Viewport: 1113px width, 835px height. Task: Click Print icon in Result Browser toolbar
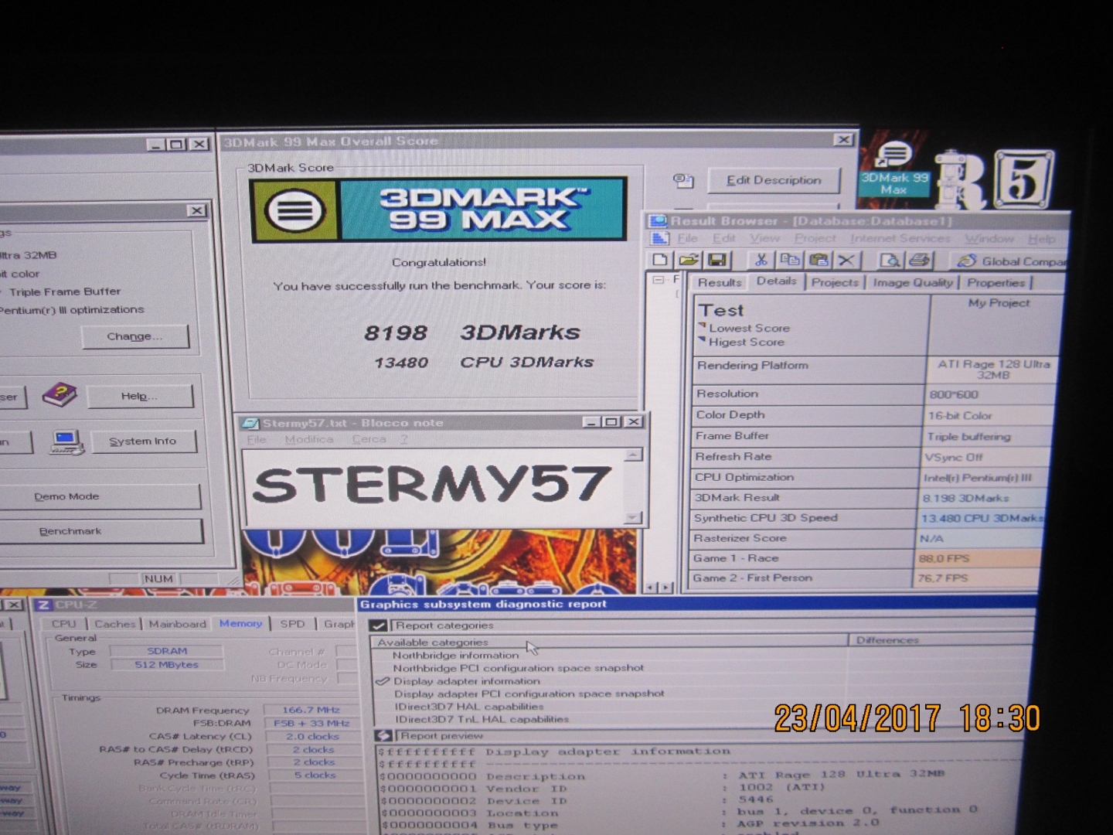click(x=919, y=260)
